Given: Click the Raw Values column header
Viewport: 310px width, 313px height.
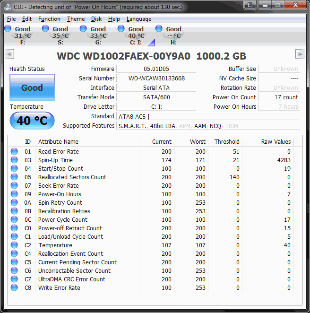Looking at the screenshot, I should tap(268, 142).
